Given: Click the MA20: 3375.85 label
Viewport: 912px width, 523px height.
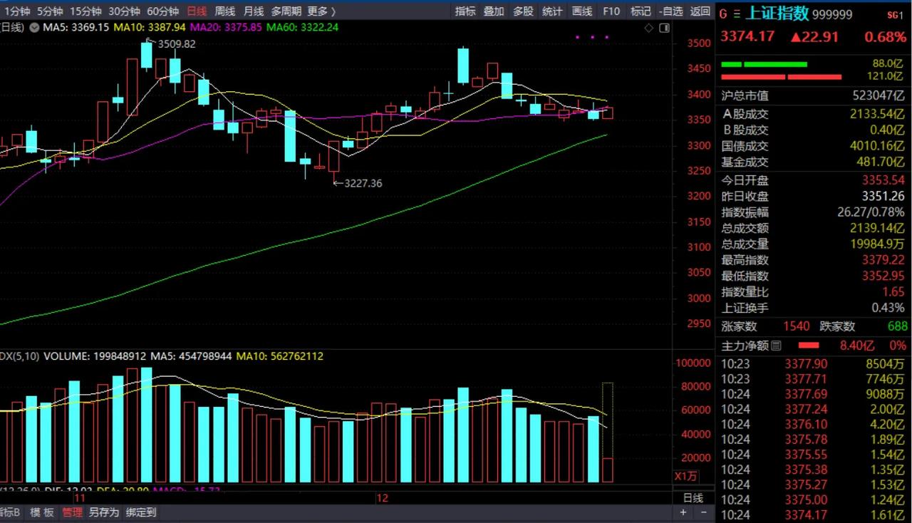Looking at the screenshot, I should 224,27.
